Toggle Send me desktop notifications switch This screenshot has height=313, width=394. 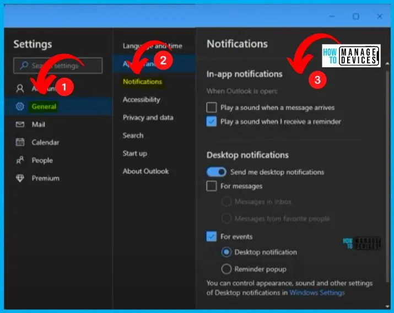(x=216, y=172)
